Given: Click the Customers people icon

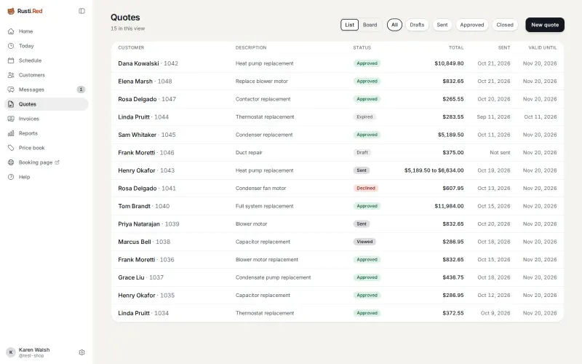Looking at the screenshot, I should pyautogui.click(x=11, y=75).
